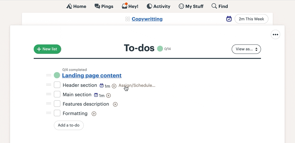Create a new to-do list with New list
The image size is (295, 143).
pyautogui.click(x=47, y=49)
